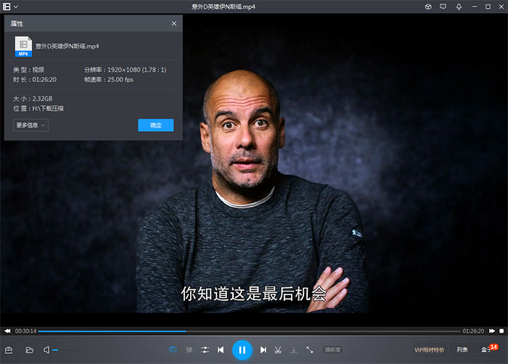Click the cube icon in title bar

pyautogui.click(x=429, y=7)
